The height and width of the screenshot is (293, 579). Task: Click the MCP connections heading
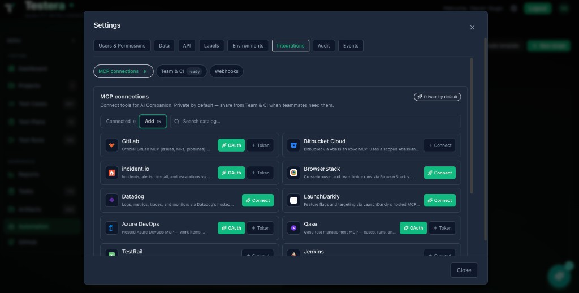(x=124, y=97)
